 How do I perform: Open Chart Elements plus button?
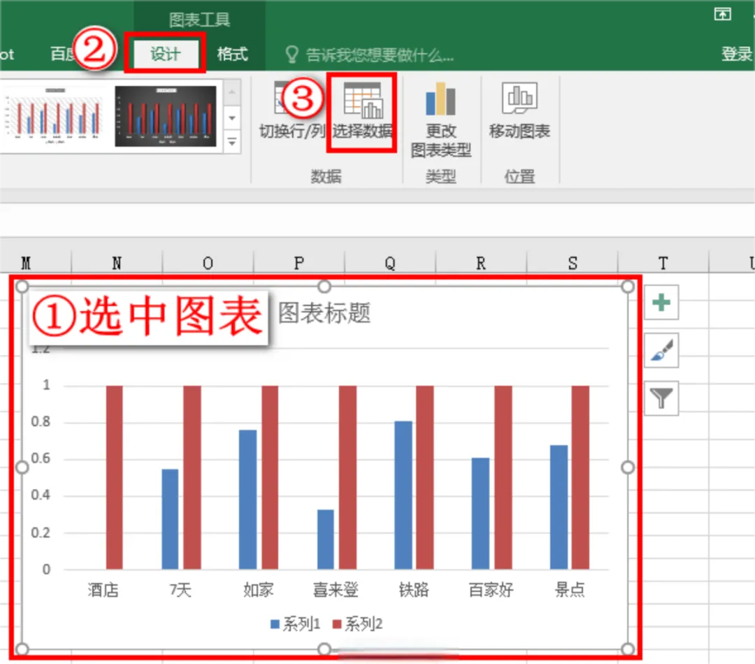click(661, 303)
